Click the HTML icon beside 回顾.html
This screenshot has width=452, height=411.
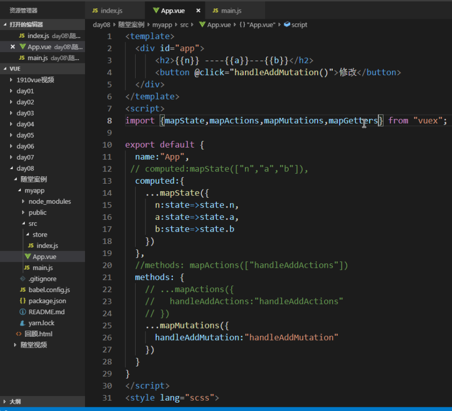19,334
